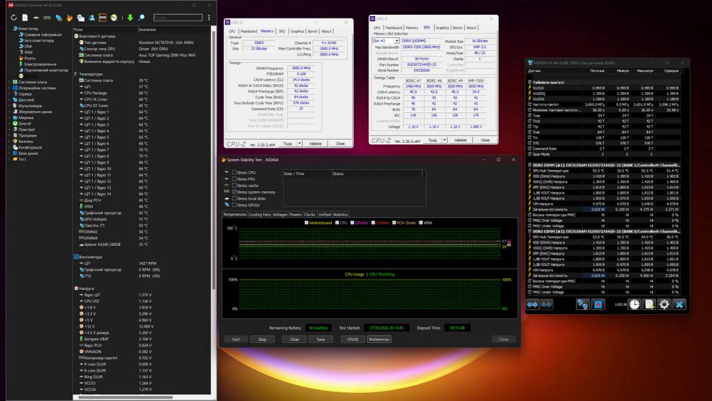Click the AIDA64 refresh toolbar icon
The width and height of the screenshot is (712, 401).
click(13, 17)
